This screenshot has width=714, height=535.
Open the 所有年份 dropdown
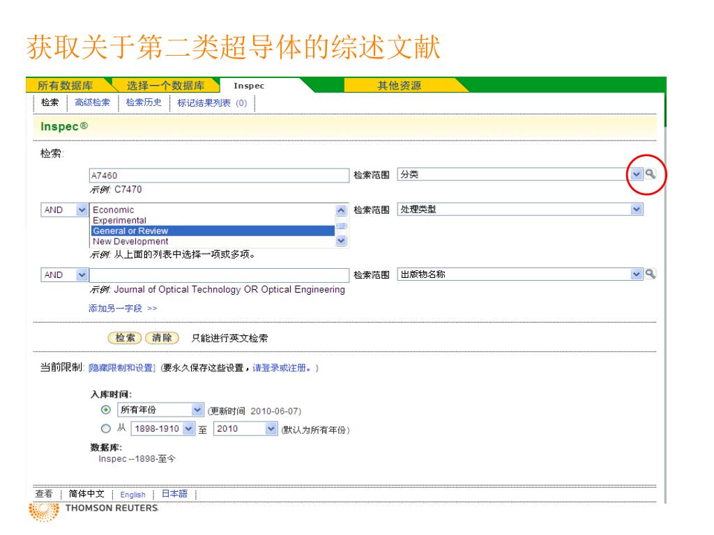pyautogui.click(x=197, y=410)
